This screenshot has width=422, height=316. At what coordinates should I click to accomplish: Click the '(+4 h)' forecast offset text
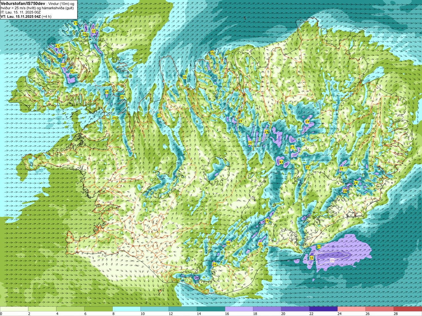47,16
